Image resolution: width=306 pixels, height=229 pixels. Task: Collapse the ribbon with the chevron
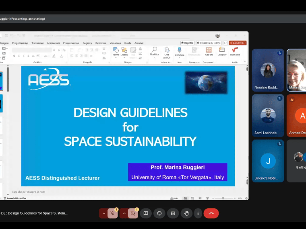coord(244,61)
